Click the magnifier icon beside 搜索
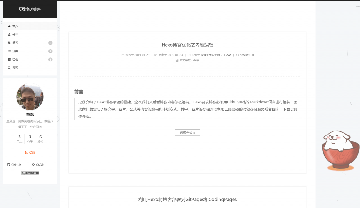The image size is (360, 208). (9, 68)
